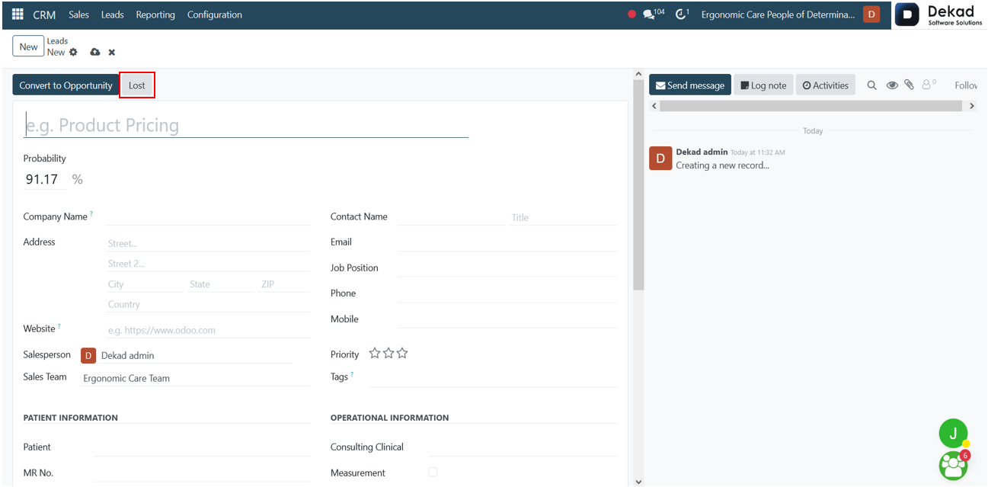The width and height of the screenshot is (988, 487).
Task: Toggle the Measurement checkbox
Action: [433, 473]
